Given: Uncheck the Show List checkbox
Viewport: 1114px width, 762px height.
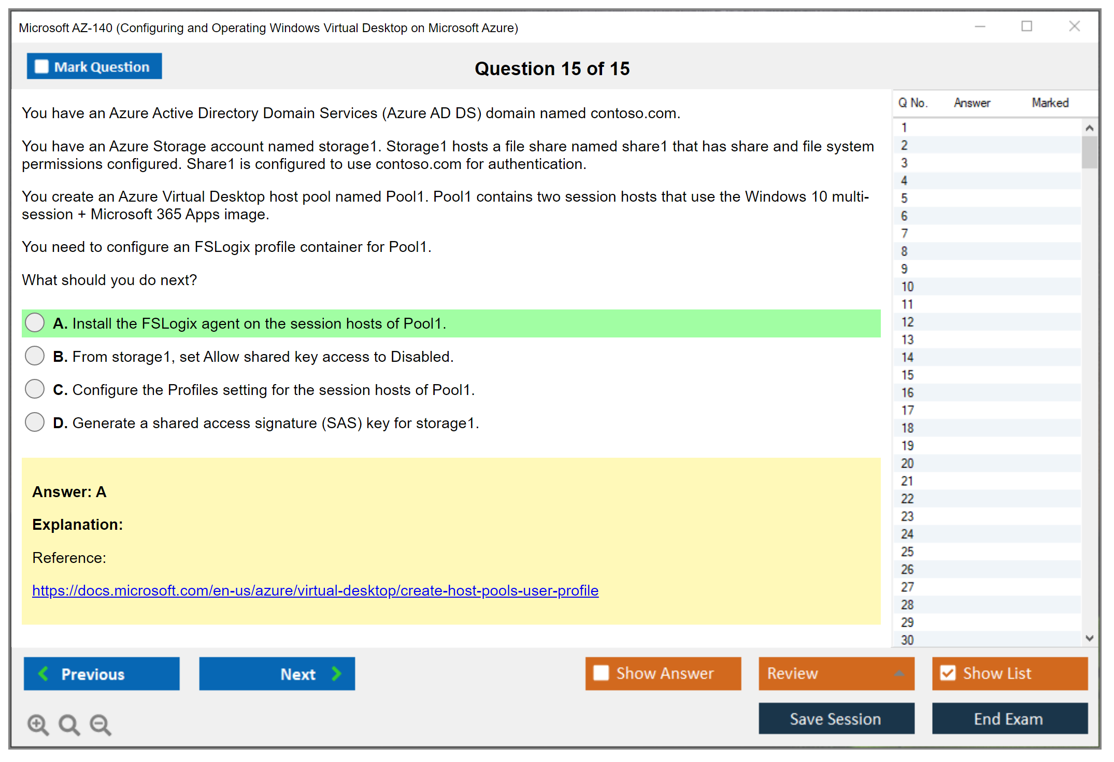Looking at the screenshot, I should pos(948,673).
